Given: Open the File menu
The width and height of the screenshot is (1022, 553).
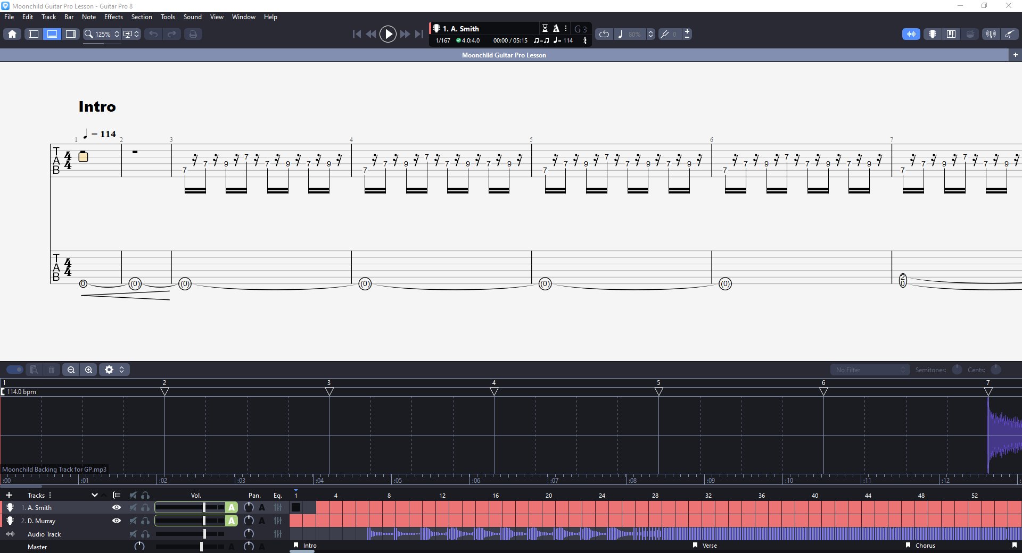Looking at the screenshot, I should tap(9, 17).
